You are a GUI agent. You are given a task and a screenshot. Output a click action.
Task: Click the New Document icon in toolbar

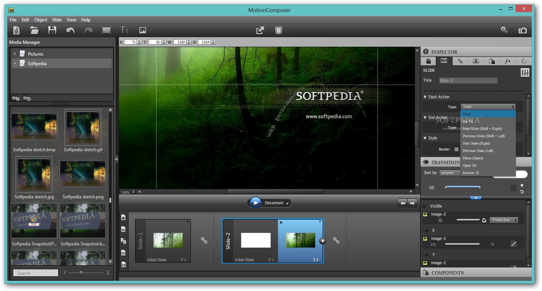pos(16,30)
